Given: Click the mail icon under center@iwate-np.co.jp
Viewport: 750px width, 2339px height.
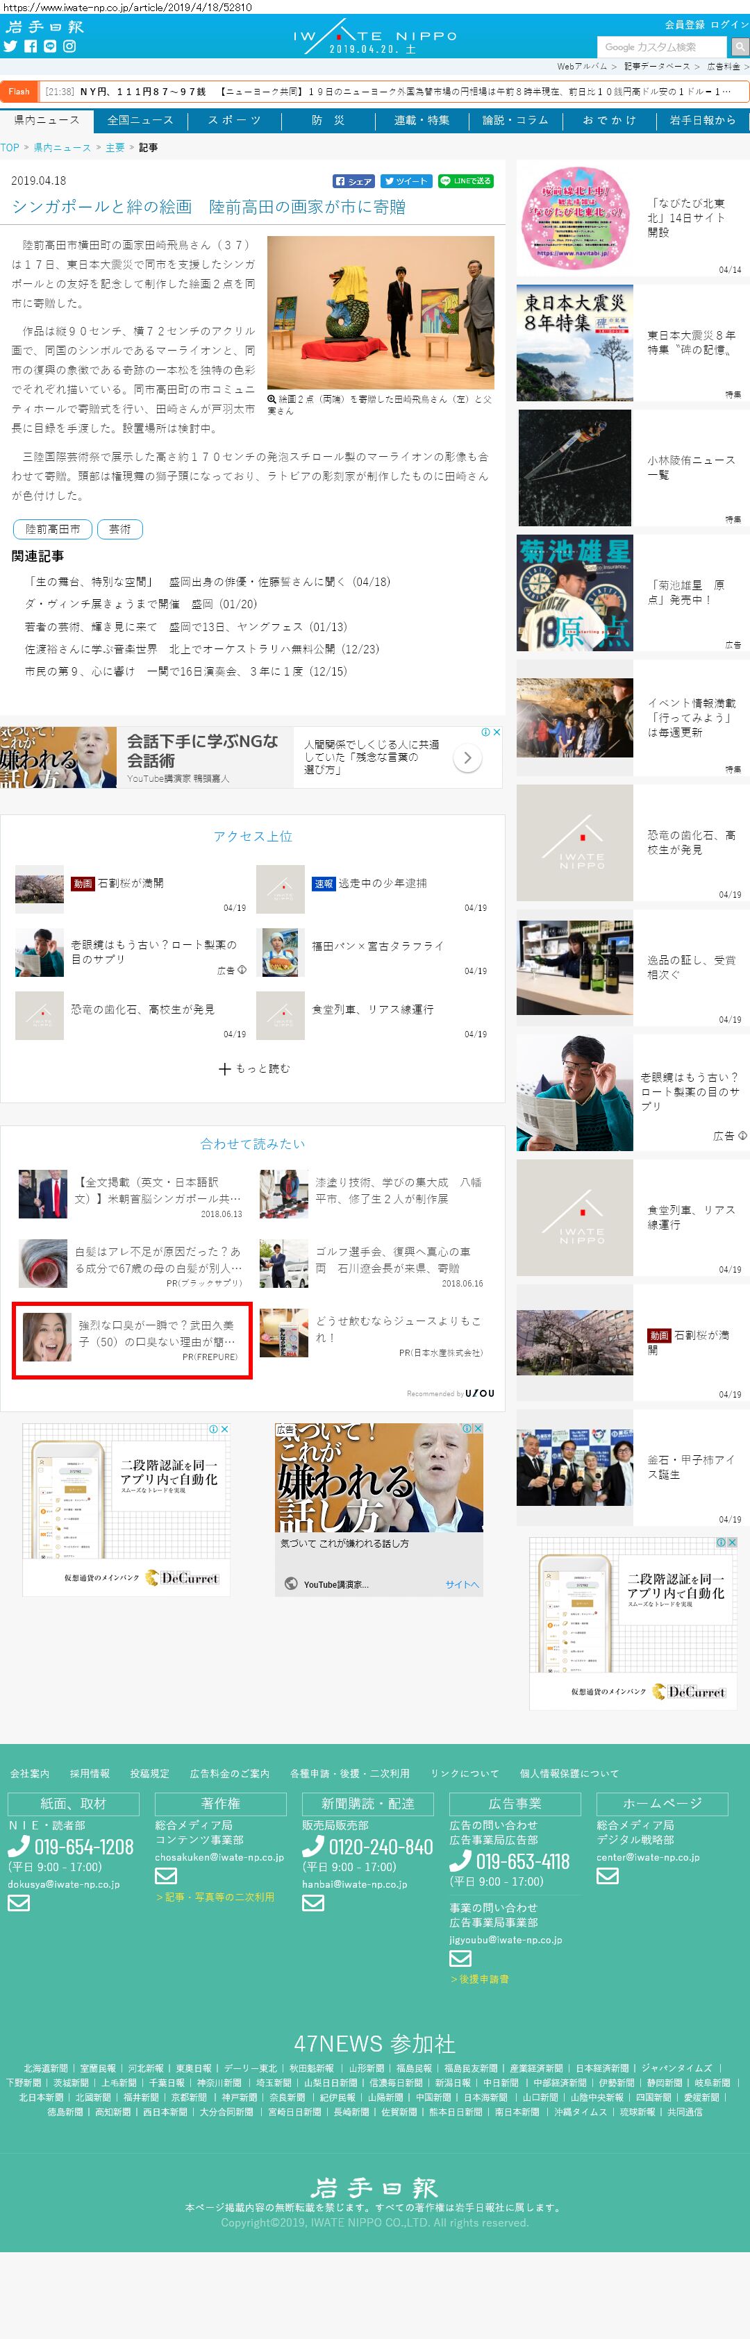Looking at the screenshot, I should pos(608,1876).
